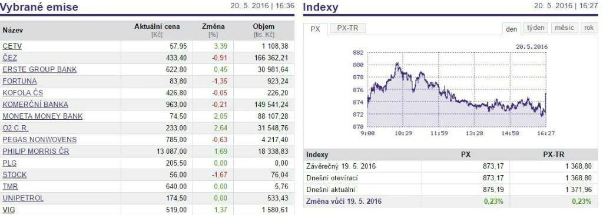Screen dimensions: 603x215
Task: Open PHILIP MORRIS ČR link
Action: coord(36,152)
